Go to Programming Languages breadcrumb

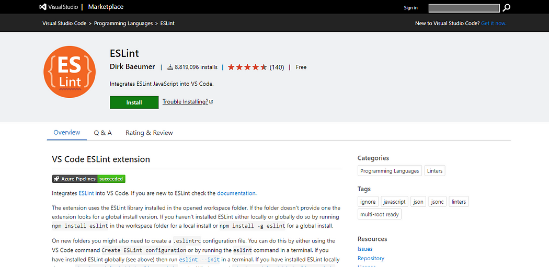tap(123, 24)
